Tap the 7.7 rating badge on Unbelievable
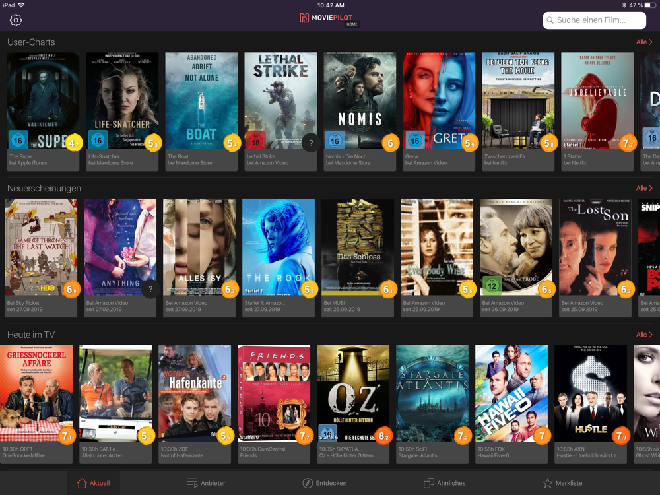 628,143
